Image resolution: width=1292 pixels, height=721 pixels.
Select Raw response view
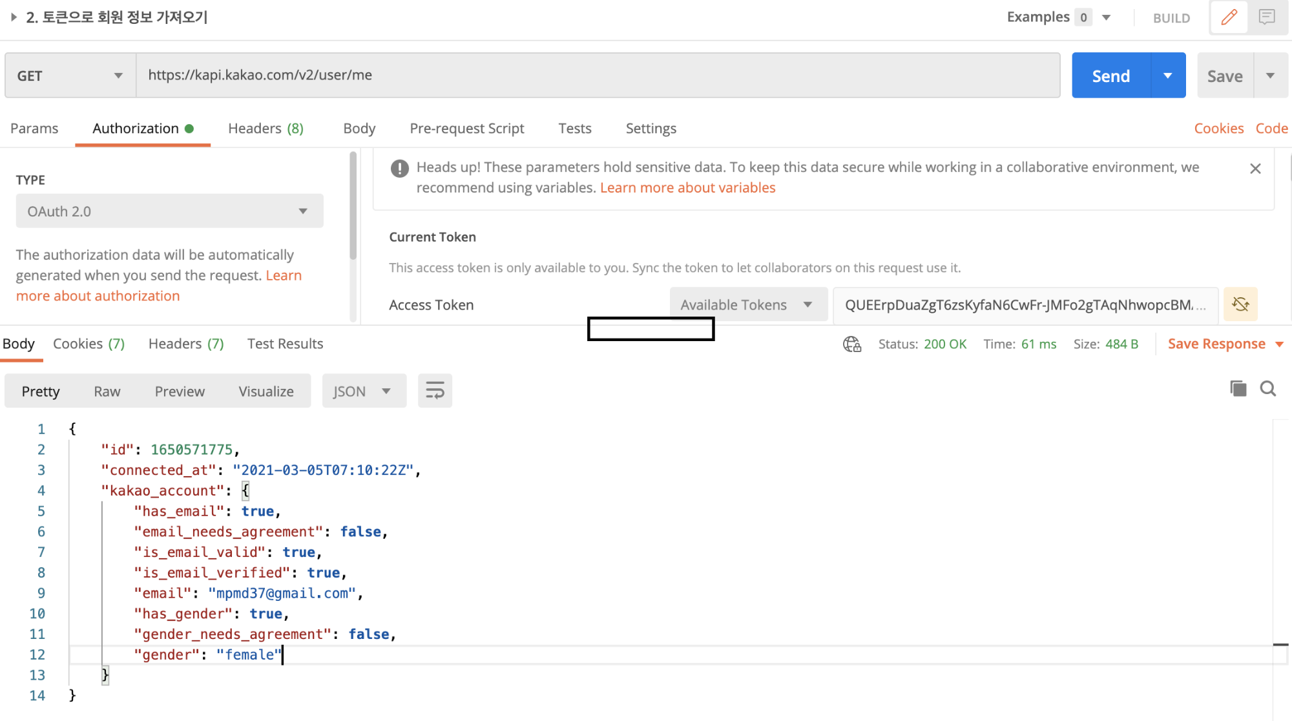point(107,392)
